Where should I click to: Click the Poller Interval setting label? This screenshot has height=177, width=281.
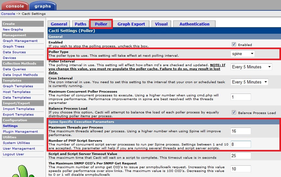tap(62, 61)
